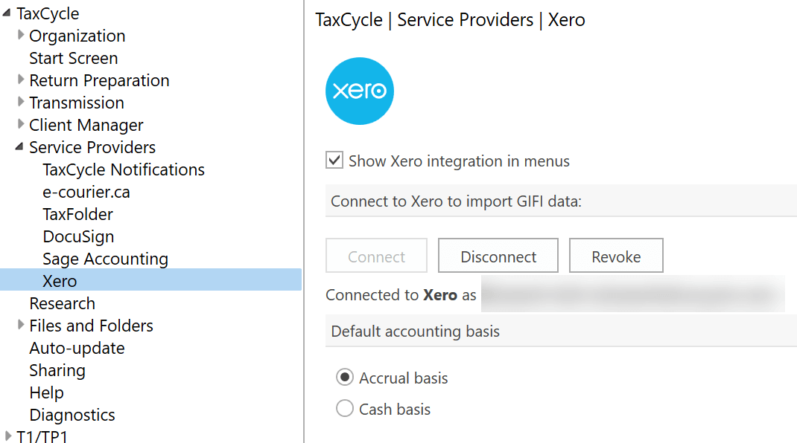Select e-courier.ca in the tree
Image resolution: width=797 pixels, height=443 pixels.
[x=86, y=193]
